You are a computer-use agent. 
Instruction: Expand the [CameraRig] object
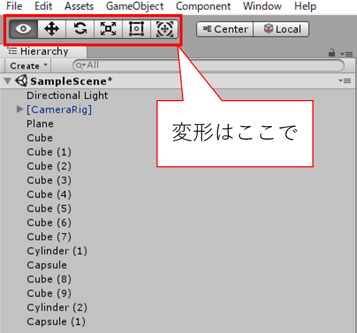coord(20,109)
